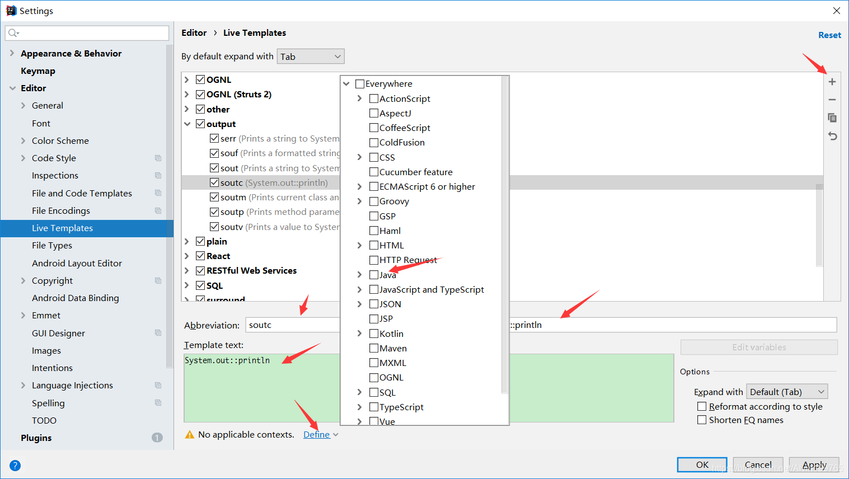The height and width of the screenshot is (479, 849).
Task: Focus the Description text field
Action: coord(673,325)
